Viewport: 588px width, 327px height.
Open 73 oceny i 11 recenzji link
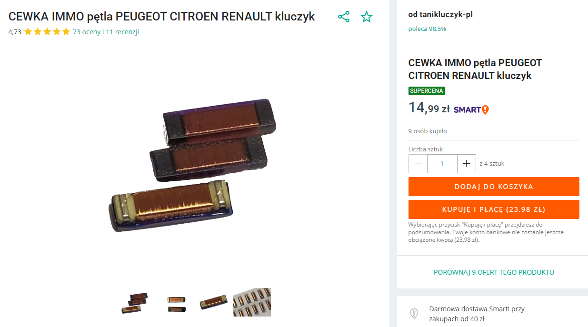click(x=106, y=32)
